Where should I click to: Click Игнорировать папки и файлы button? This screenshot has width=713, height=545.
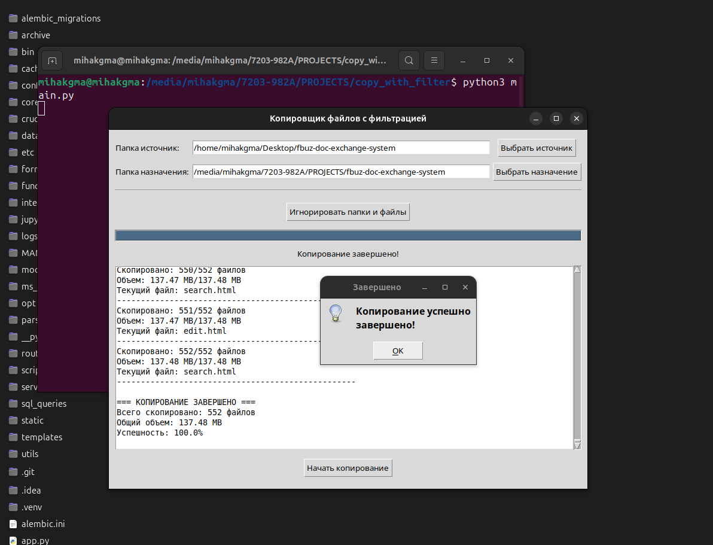tap(348, 212)
